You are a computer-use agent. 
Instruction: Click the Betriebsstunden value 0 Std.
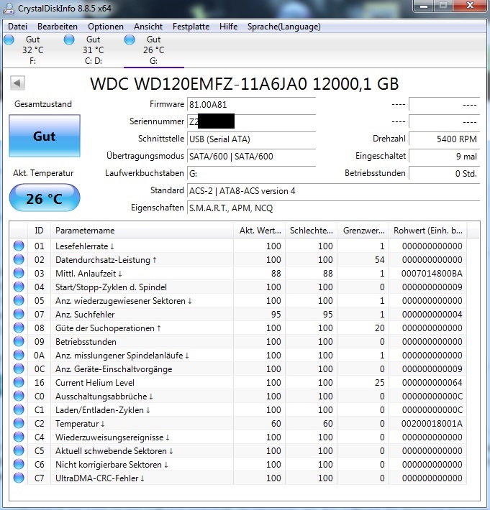(x=444, y=173)
